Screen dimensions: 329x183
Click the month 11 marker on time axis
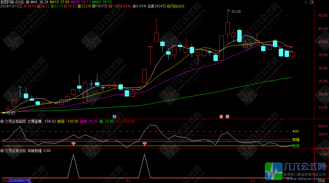pyautogui.click(x=128, y=181)
